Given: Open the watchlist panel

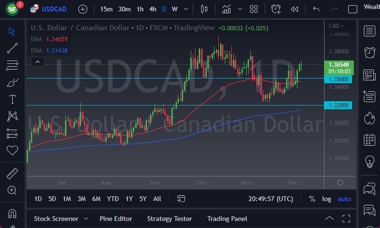Looking at the screenshot, I should [370, 31].
